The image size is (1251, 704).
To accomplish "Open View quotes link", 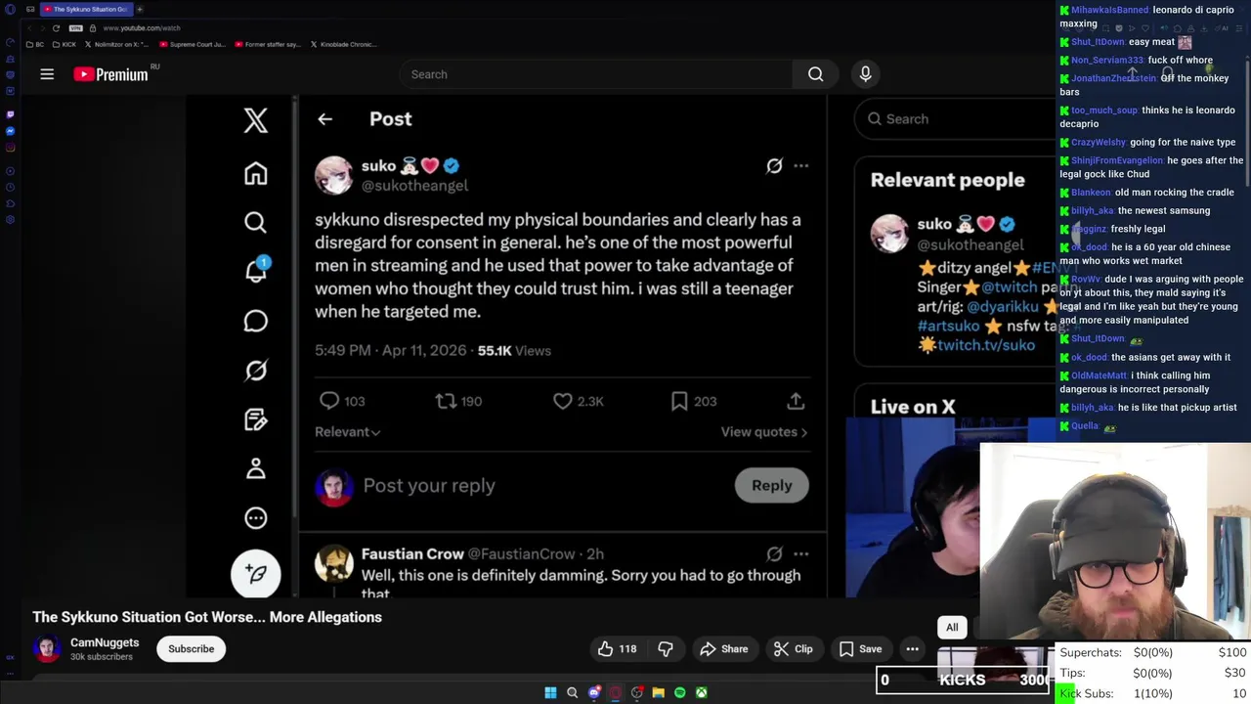I will (764, 432).
